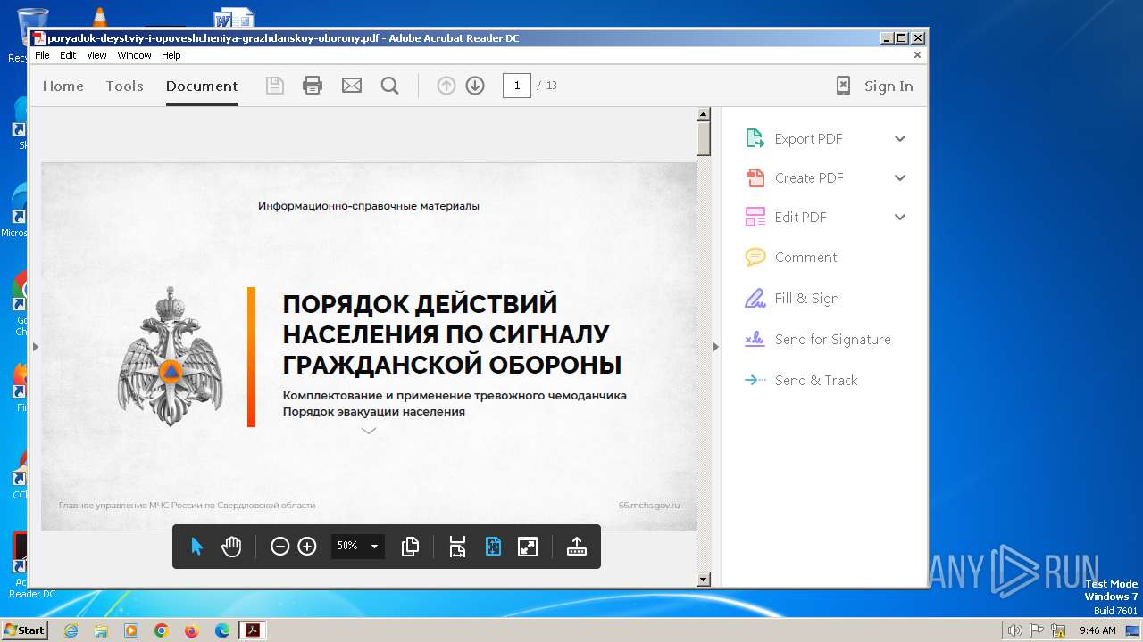Click Send & Track arrow icon
This screenshot has height=642, width=1143.
[x=755, y=380]
